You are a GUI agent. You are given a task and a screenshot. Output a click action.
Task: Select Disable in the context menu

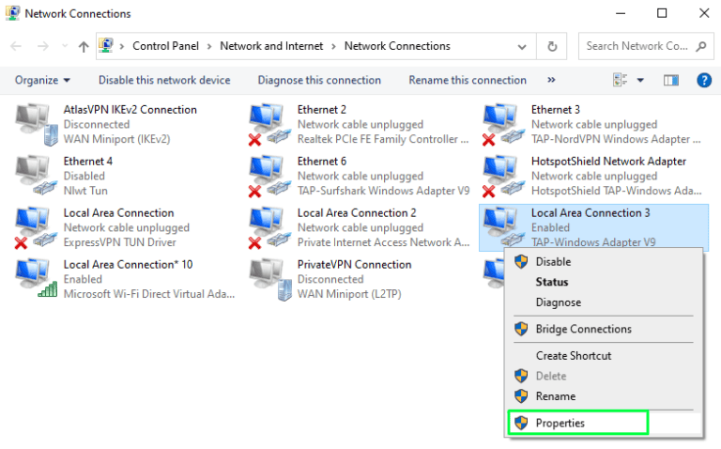coord(553,262)
